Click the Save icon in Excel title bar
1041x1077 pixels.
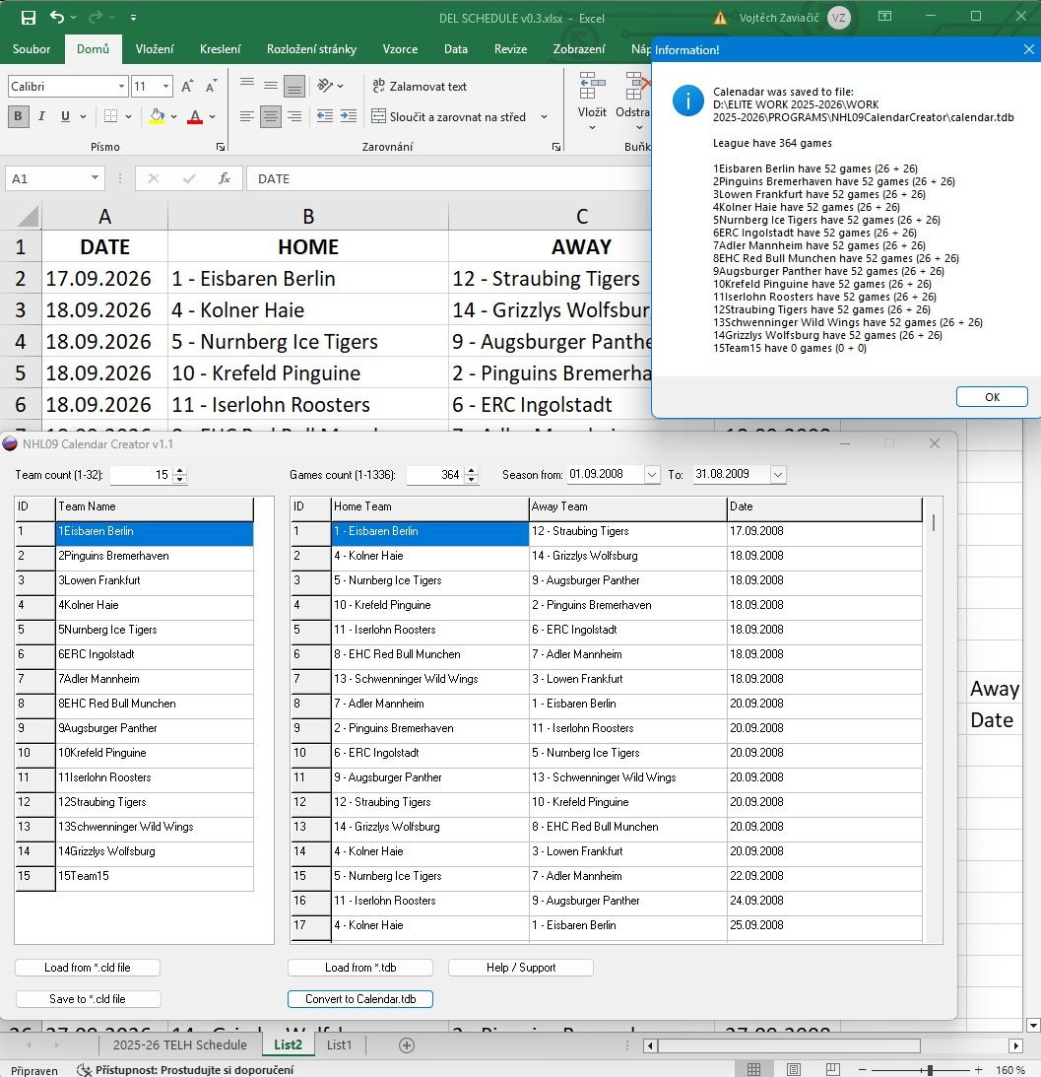tap(29, 18)
